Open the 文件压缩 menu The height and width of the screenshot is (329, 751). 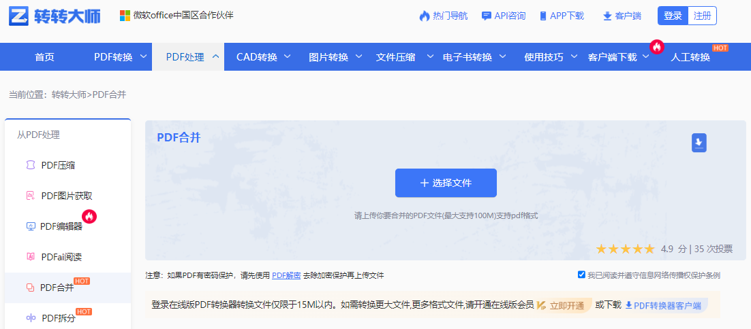[396, 57]
